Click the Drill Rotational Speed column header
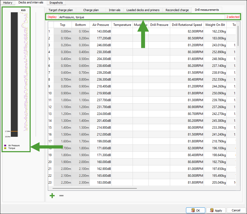 (187, 25)
